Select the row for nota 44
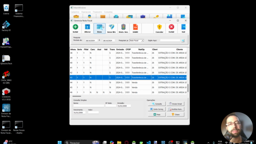Screen dimensions: 256x144 (x=128, y=82)
